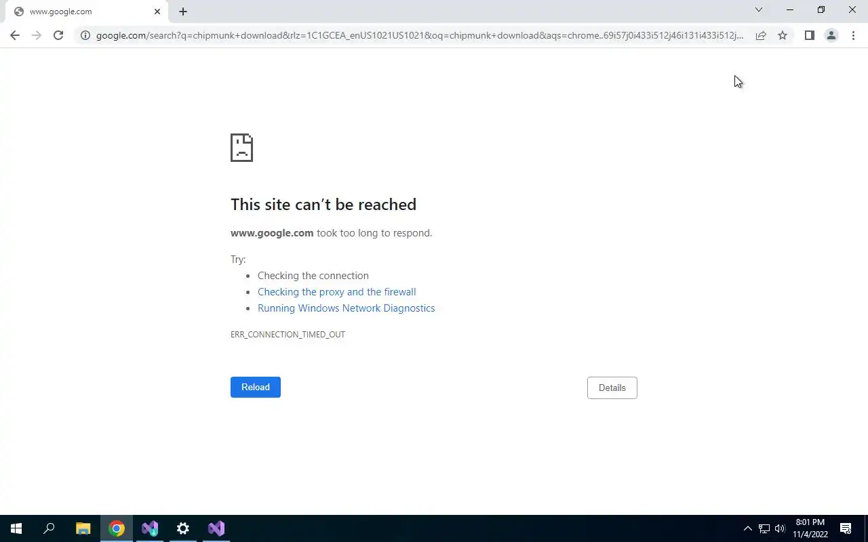Click ERR_CONNECTION_TIMED_OUT error code text
This screenshot has height=542, width=868.
(288, 335)
